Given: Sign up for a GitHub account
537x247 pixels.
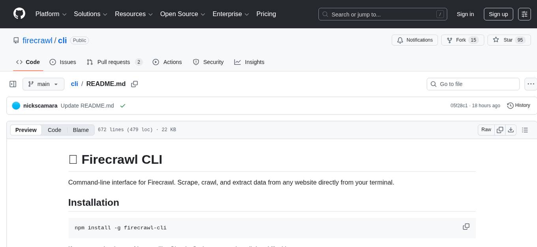Looking at the screenshot, I should pyautogui.click(x=498, y=14).
